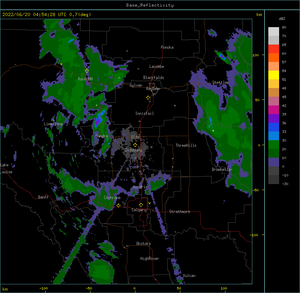Click the white caret marker west of Okotoks
This screenshot has width=300, height=293.
pos(127,246)
